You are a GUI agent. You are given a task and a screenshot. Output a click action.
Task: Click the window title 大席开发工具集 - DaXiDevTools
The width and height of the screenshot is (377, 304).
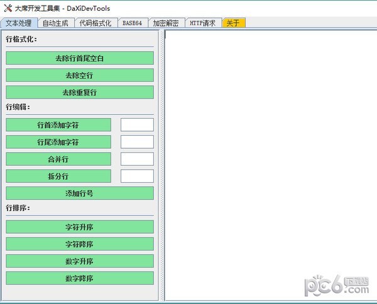point(62,8)
